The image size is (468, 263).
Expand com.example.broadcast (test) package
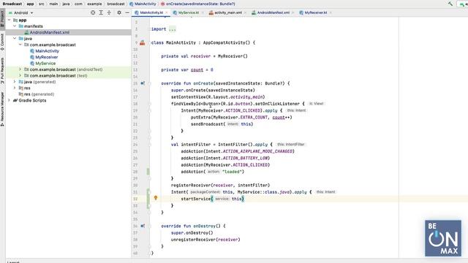[x=20, y=76]
